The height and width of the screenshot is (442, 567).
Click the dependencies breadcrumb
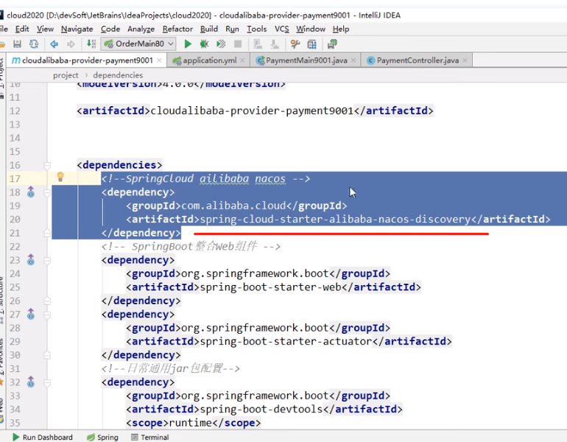tap(118, 75)
